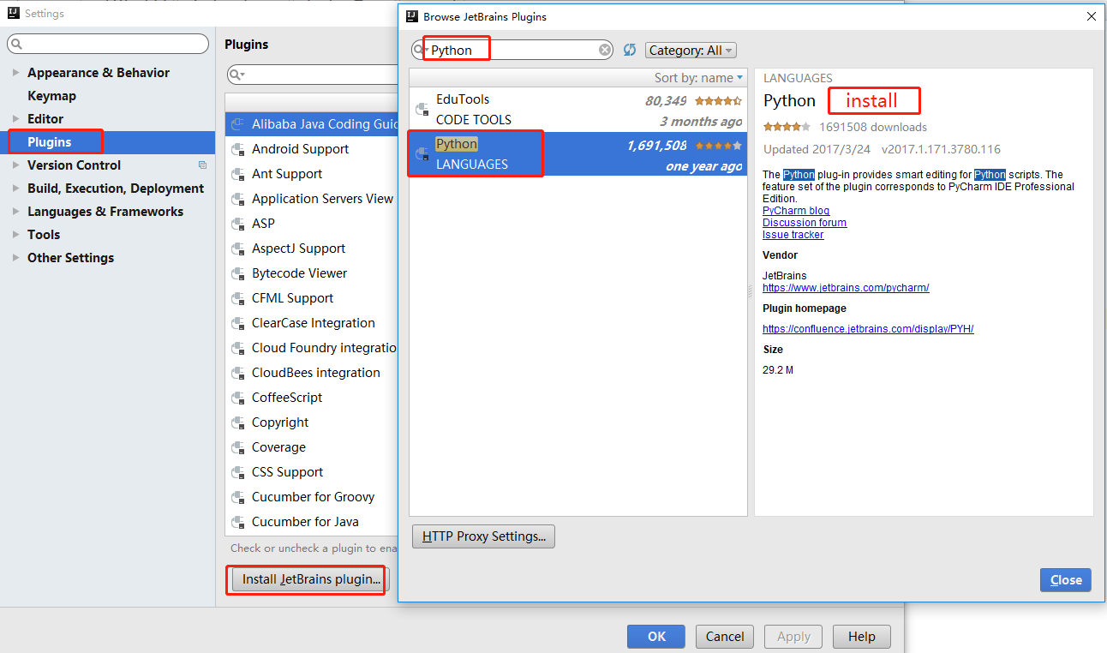1107x653 pixels.
Task: Select Tools in settings tree
Action: 44,235
